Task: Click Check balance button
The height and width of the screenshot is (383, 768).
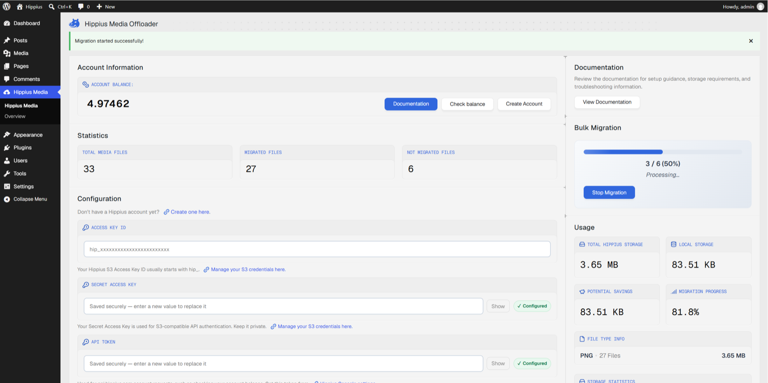Action: (468, 104)
